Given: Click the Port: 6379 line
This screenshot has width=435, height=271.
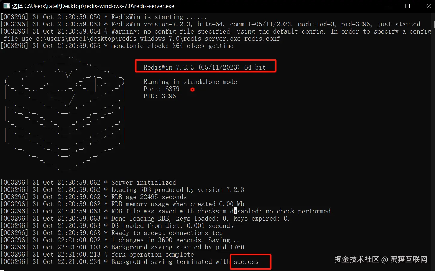Looking at the screenshot, I should click(x=161, y=89).
